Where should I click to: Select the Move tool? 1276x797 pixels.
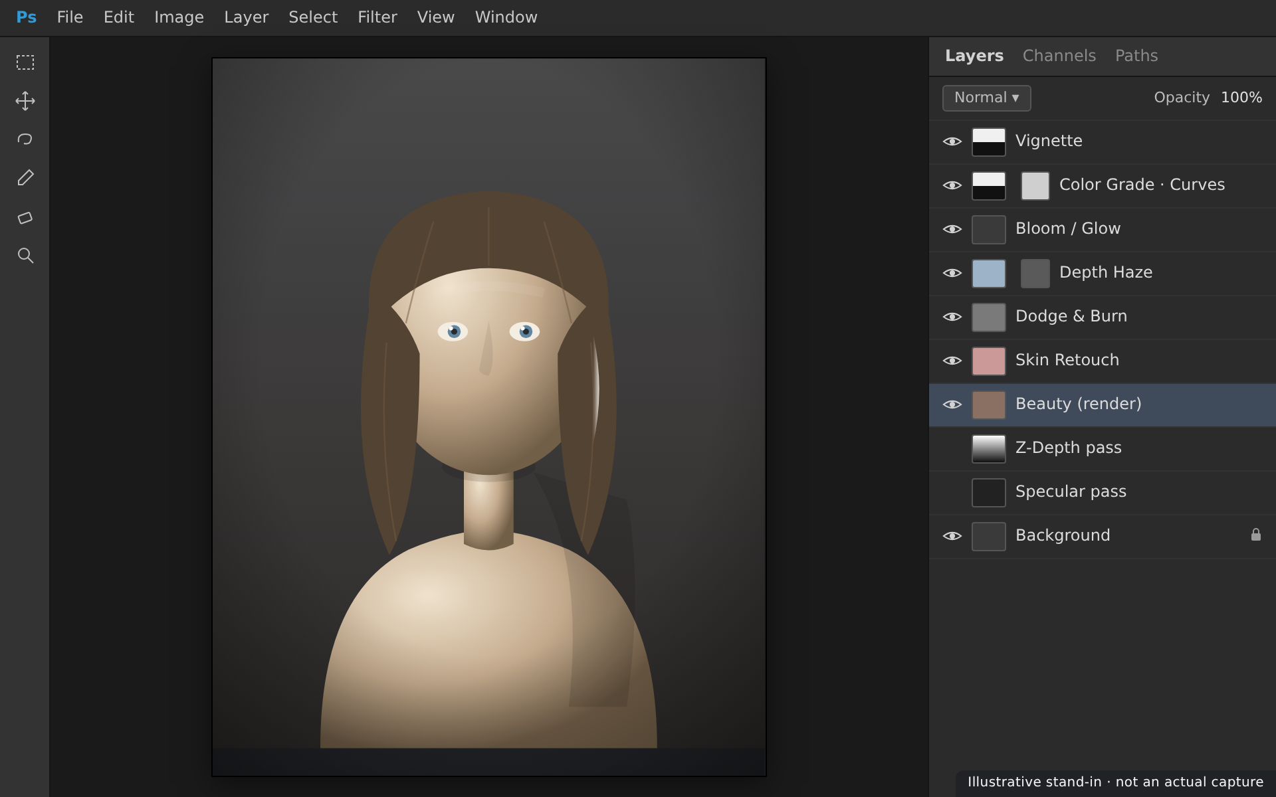(25, 101)
